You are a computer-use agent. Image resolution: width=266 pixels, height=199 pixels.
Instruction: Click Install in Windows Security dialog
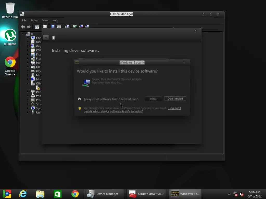[153, 99]
